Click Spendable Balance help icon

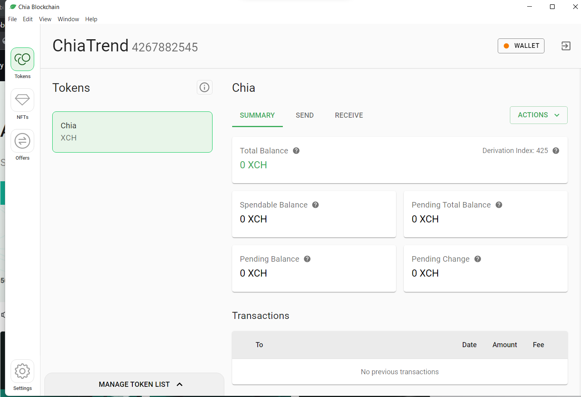click(x=315, y=205)
